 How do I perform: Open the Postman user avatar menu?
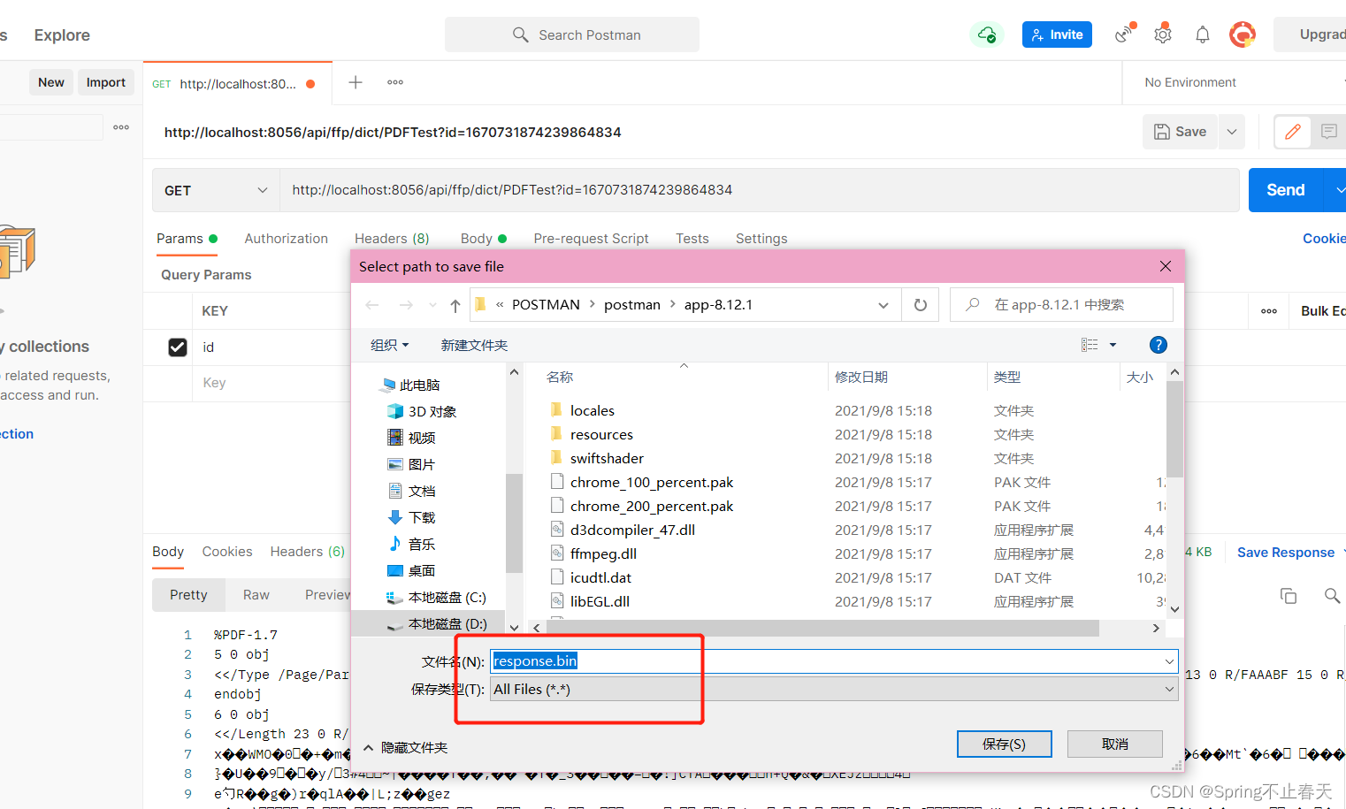coord(1243,34)
